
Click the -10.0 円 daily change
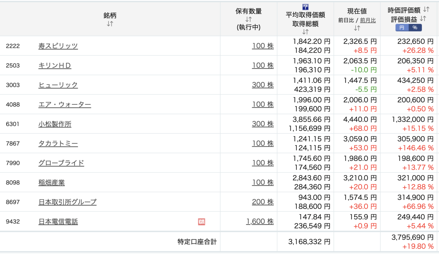click(364, 70)
